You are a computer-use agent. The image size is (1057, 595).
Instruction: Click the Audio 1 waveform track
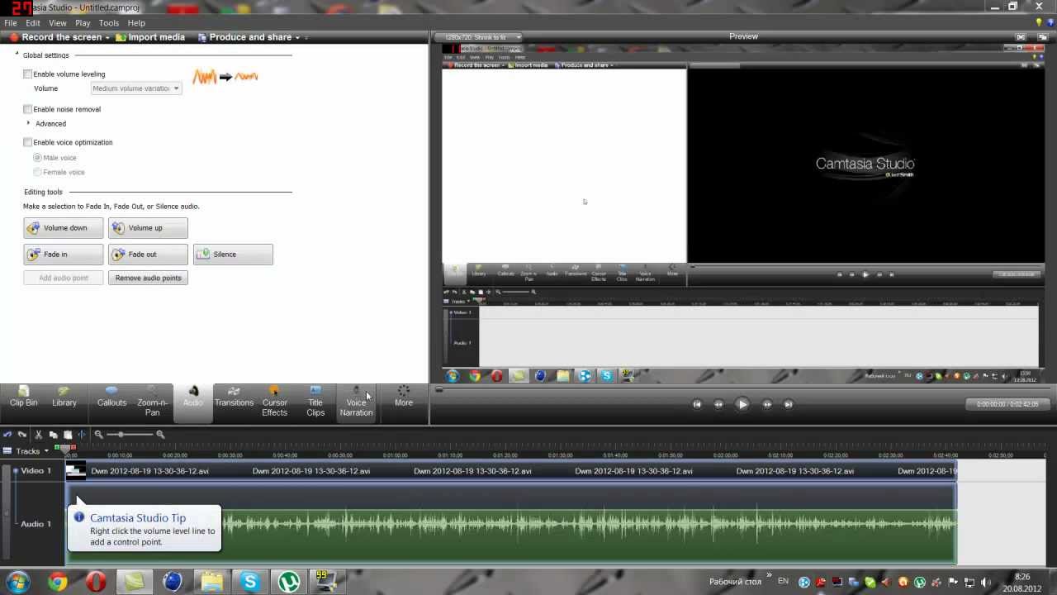click(x=511, y=523)
